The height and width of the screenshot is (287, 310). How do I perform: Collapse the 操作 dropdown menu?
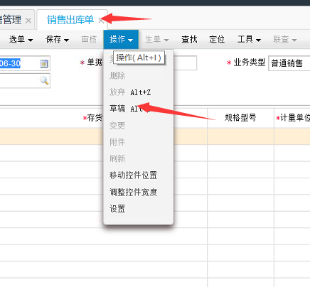(x=121, y=39)
